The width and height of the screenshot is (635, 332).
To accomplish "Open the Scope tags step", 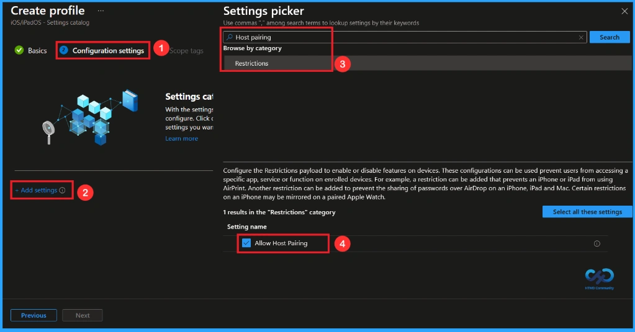I will (186, 51).
